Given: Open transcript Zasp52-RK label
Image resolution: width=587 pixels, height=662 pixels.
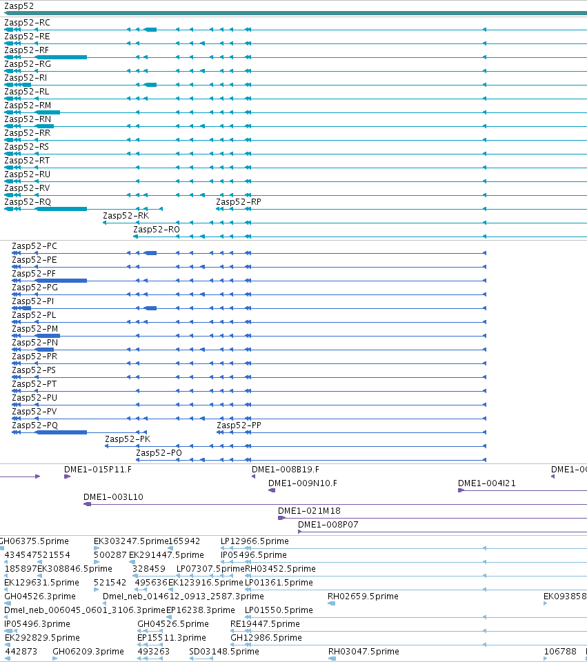Looking at the screenshot, I should tap(126, 216).
